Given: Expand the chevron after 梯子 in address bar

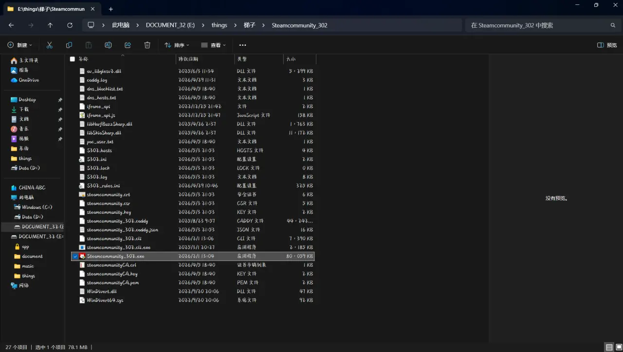Looking at the screenshot, I should click(264, 25).
